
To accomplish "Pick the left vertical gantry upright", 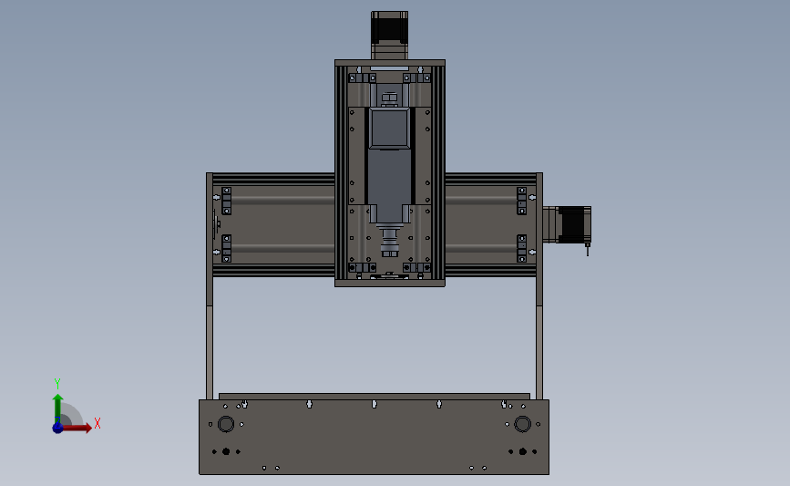I will [x=210, y=285].
